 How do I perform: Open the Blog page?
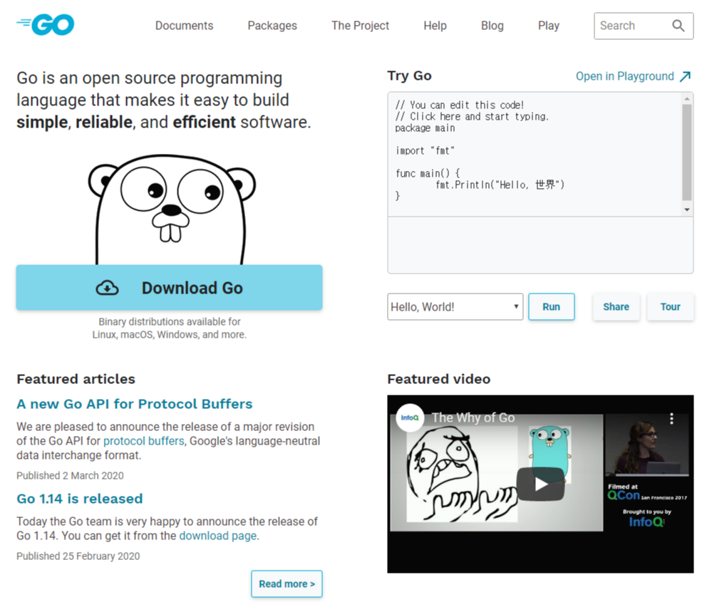(x=492, y=26)
